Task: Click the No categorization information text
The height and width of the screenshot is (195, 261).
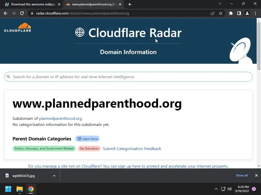Action: click(x=61, y=124)
